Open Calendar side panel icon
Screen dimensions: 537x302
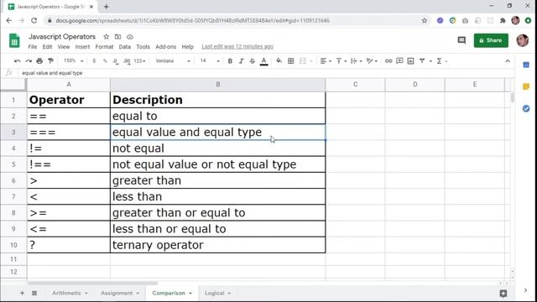(526, 65)
